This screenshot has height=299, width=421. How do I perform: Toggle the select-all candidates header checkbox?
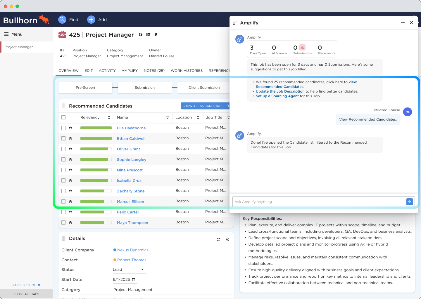pos(63,117)
